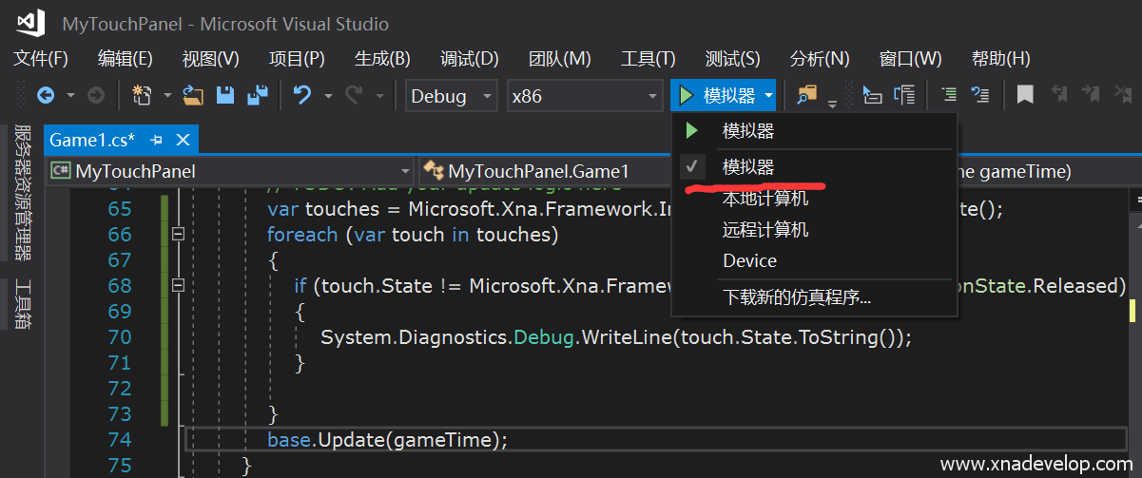
Task: Open the 调试(D) menu
Action: [x=469, y=59]
